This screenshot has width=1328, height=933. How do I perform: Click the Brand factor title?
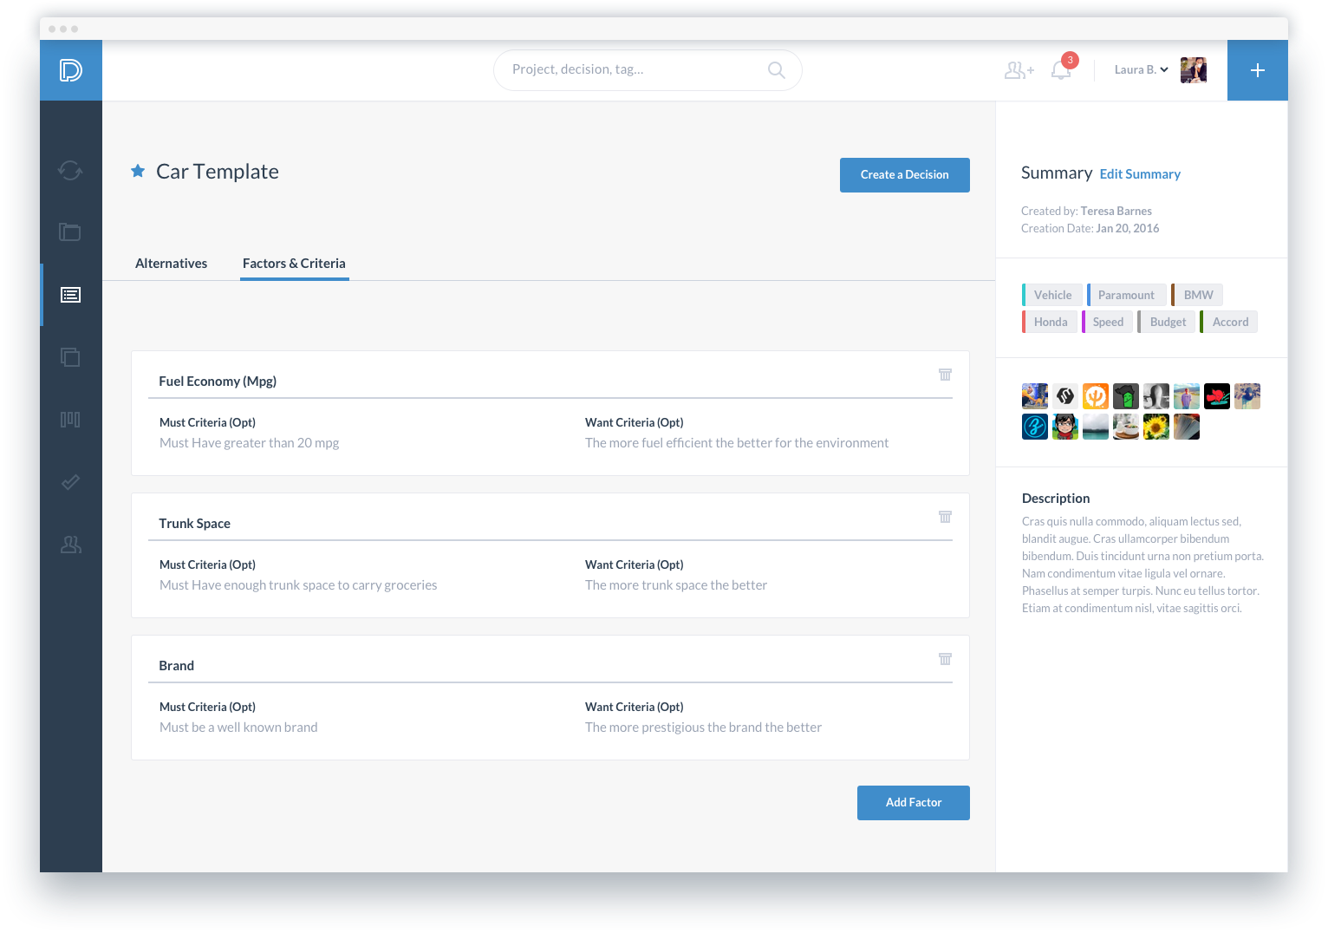177,666
